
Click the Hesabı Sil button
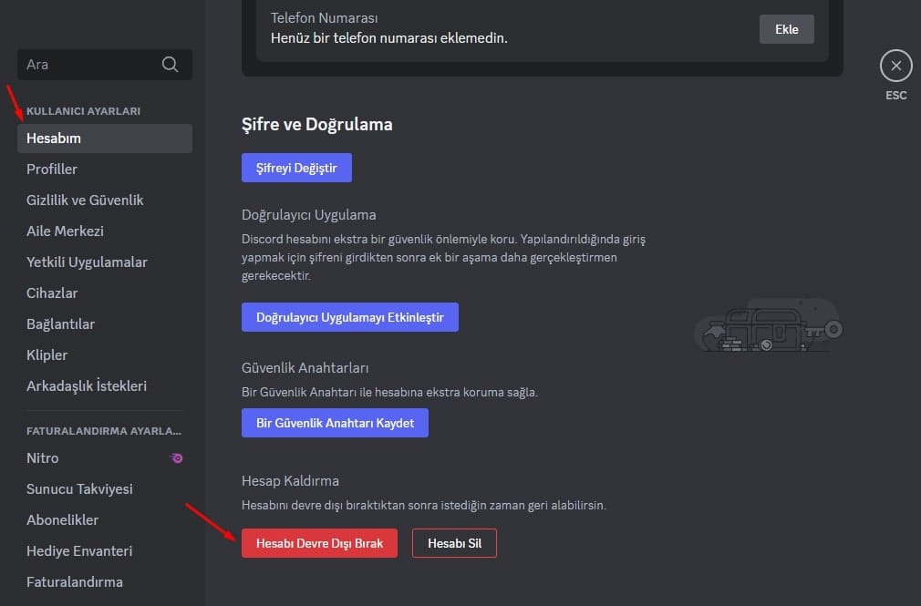pyautogui.click(x=454, y=544)
